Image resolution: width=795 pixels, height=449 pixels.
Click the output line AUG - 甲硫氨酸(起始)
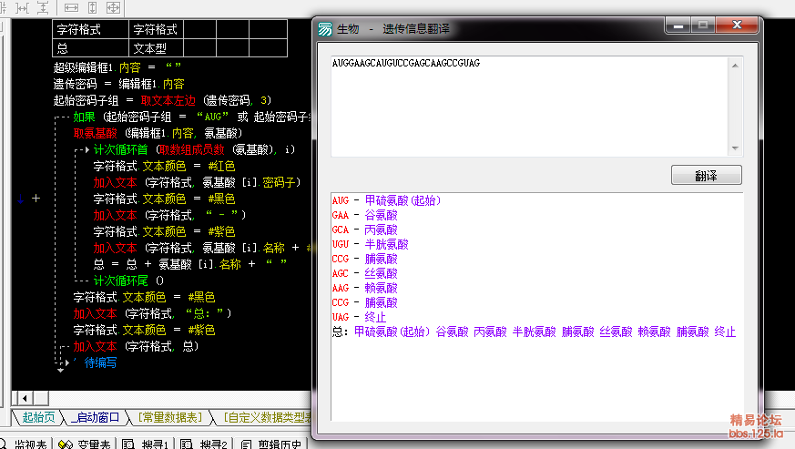click(x=386, y=200)
